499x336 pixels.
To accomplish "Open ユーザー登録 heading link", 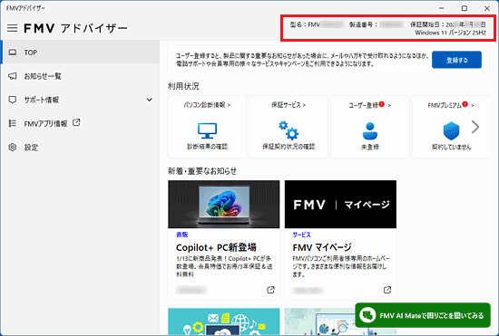I will 370,105.
